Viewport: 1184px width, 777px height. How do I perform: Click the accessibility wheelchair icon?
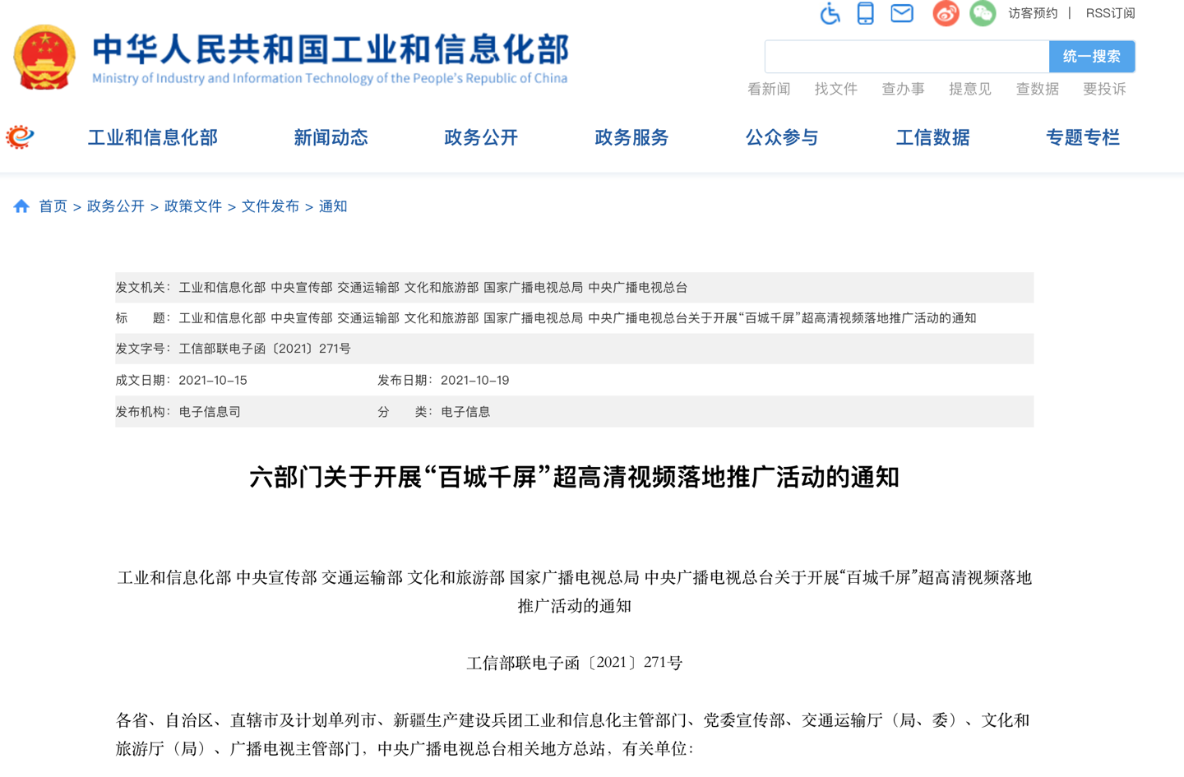830,13
